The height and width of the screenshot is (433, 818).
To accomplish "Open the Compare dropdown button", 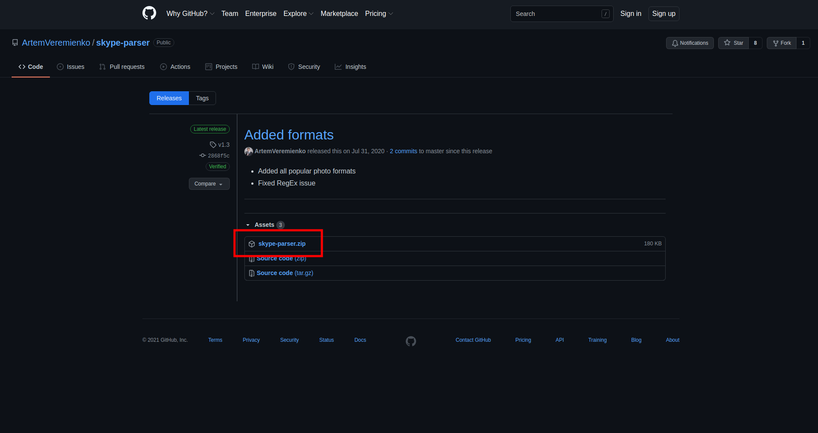I will (x=209, y=184).
